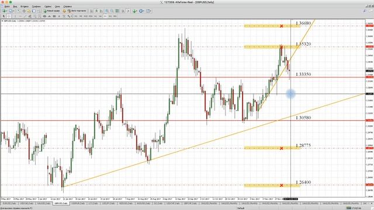Viewport: 374px width, 210px height.
Task: Select the 1.28775 price level label
Action: tap(303, 145)
